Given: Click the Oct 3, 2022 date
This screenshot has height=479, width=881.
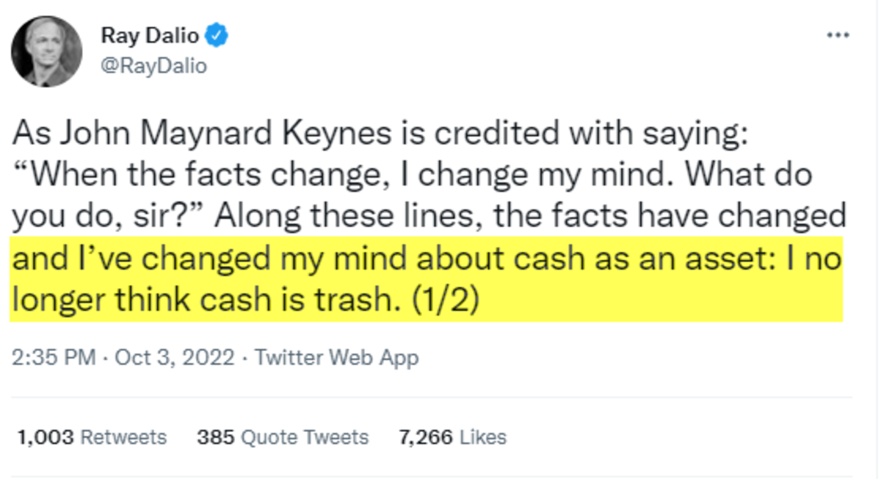Looking at the screenshot, I should tap(175, 358).
